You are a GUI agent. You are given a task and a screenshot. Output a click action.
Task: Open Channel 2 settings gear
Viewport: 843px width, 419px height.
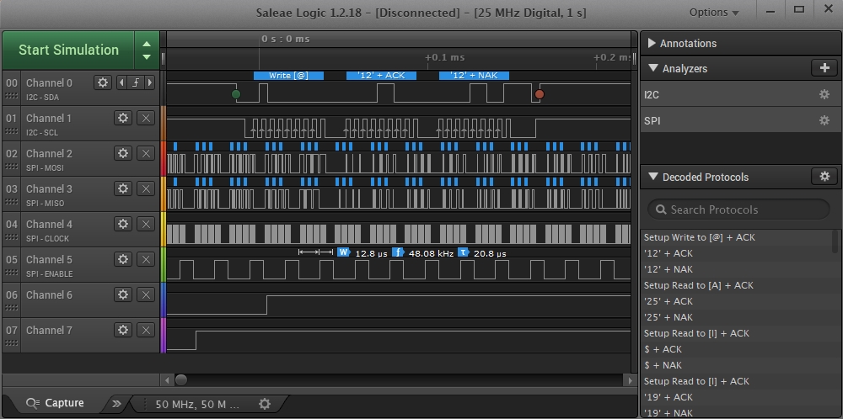coord(123,153)
